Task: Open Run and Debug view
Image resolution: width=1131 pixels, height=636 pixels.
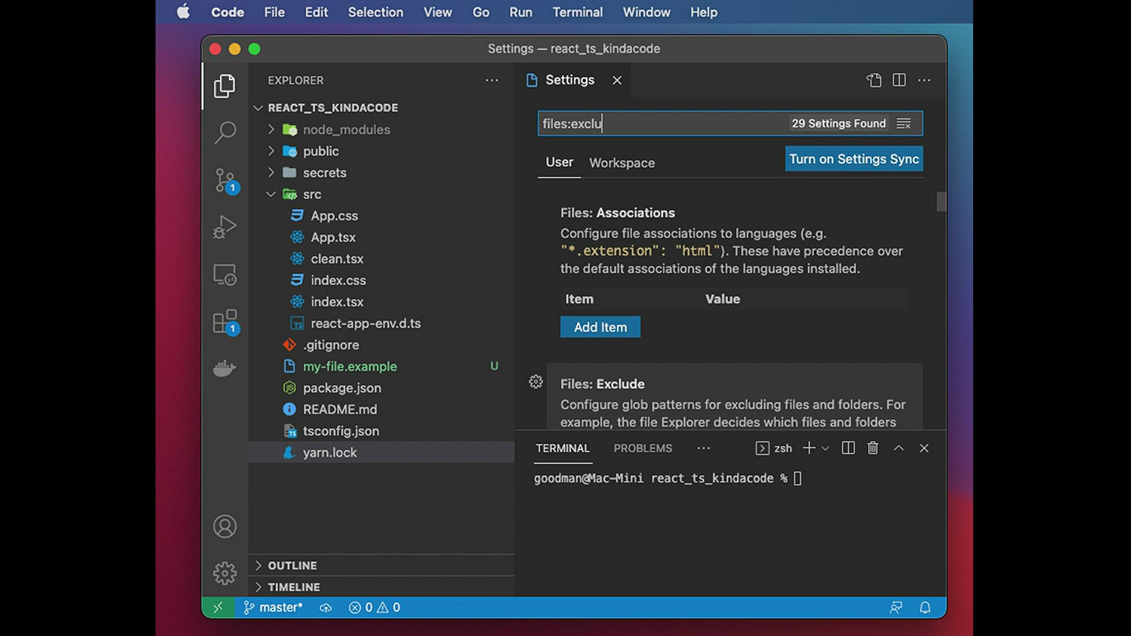Action: point(224,227)
